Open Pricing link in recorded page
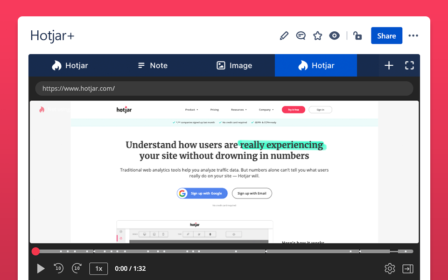 [x=215, y=110]
